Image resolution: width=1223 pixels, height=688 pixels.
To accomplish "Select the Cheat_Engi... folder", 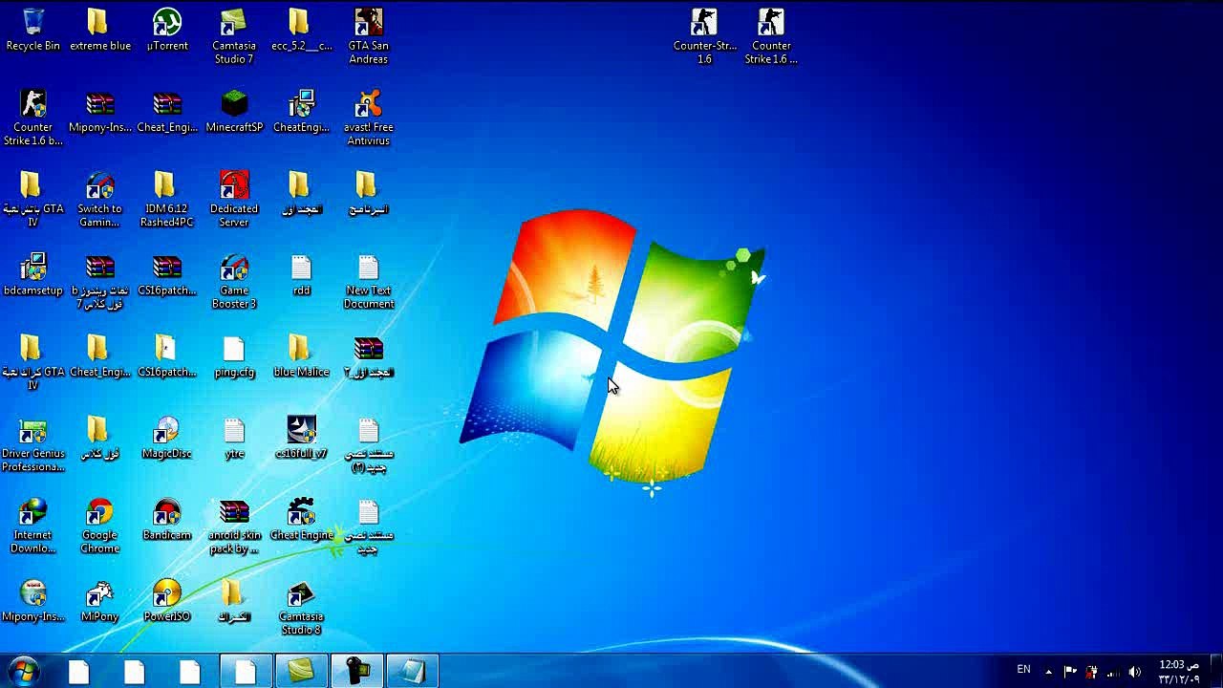I will pyautogui.click(x=99, y=356).
